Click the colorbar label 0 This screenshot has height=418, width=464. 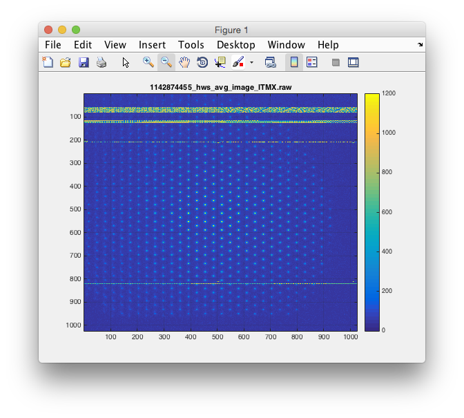(383, 330)
